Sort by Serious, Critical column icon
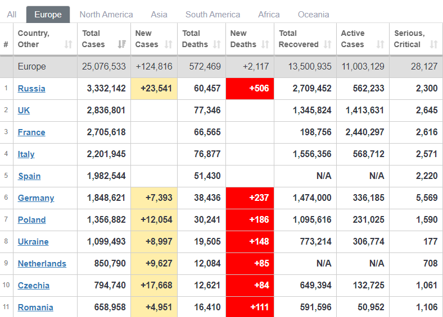443x317 pixels. coord(433,44)
